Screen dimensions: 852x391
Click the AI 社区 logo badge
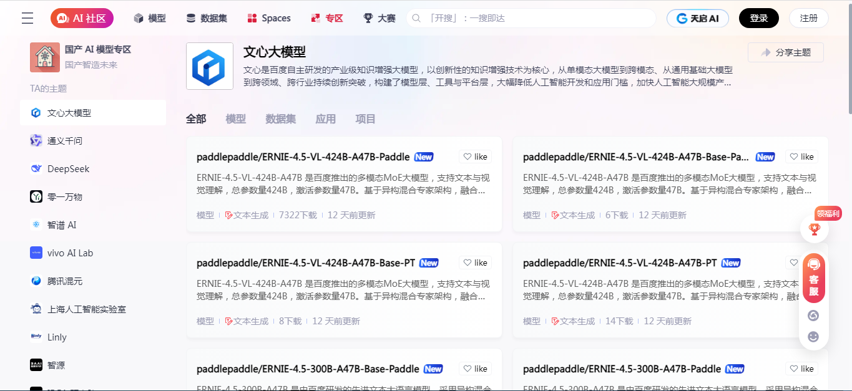[x=82, y=18]
